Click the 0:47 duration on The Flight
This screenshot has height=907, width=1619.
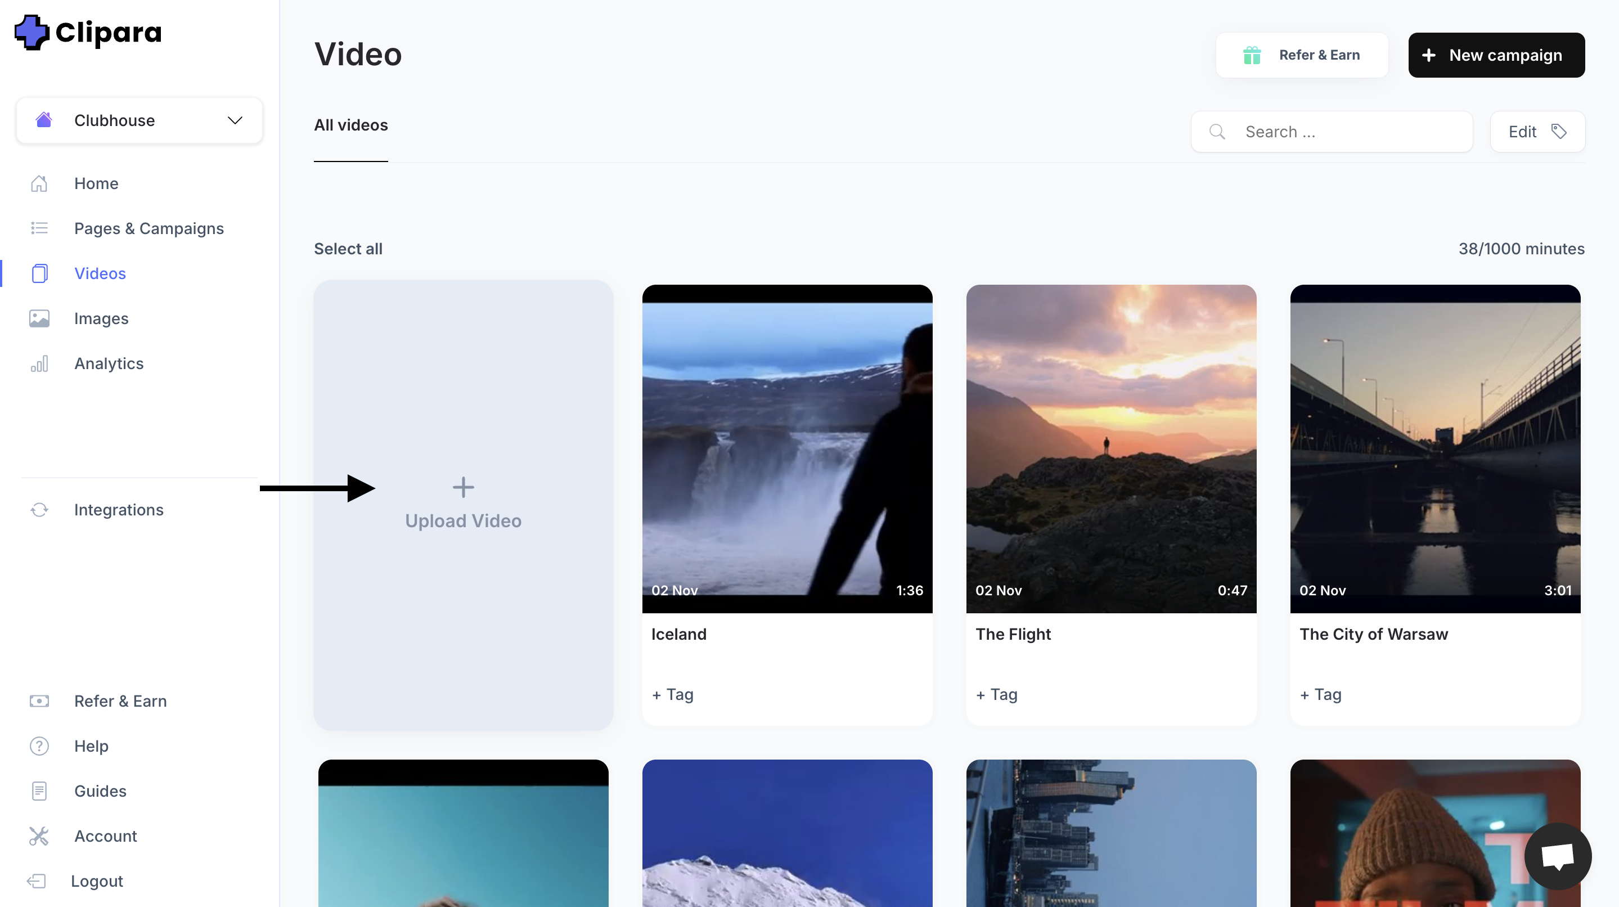point(1233,590)
